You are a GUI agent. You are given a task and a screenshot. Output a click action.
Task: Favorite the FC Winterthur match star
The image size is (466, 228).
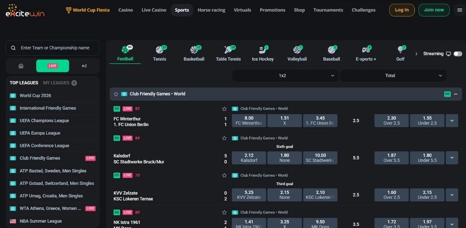[224, 109]
